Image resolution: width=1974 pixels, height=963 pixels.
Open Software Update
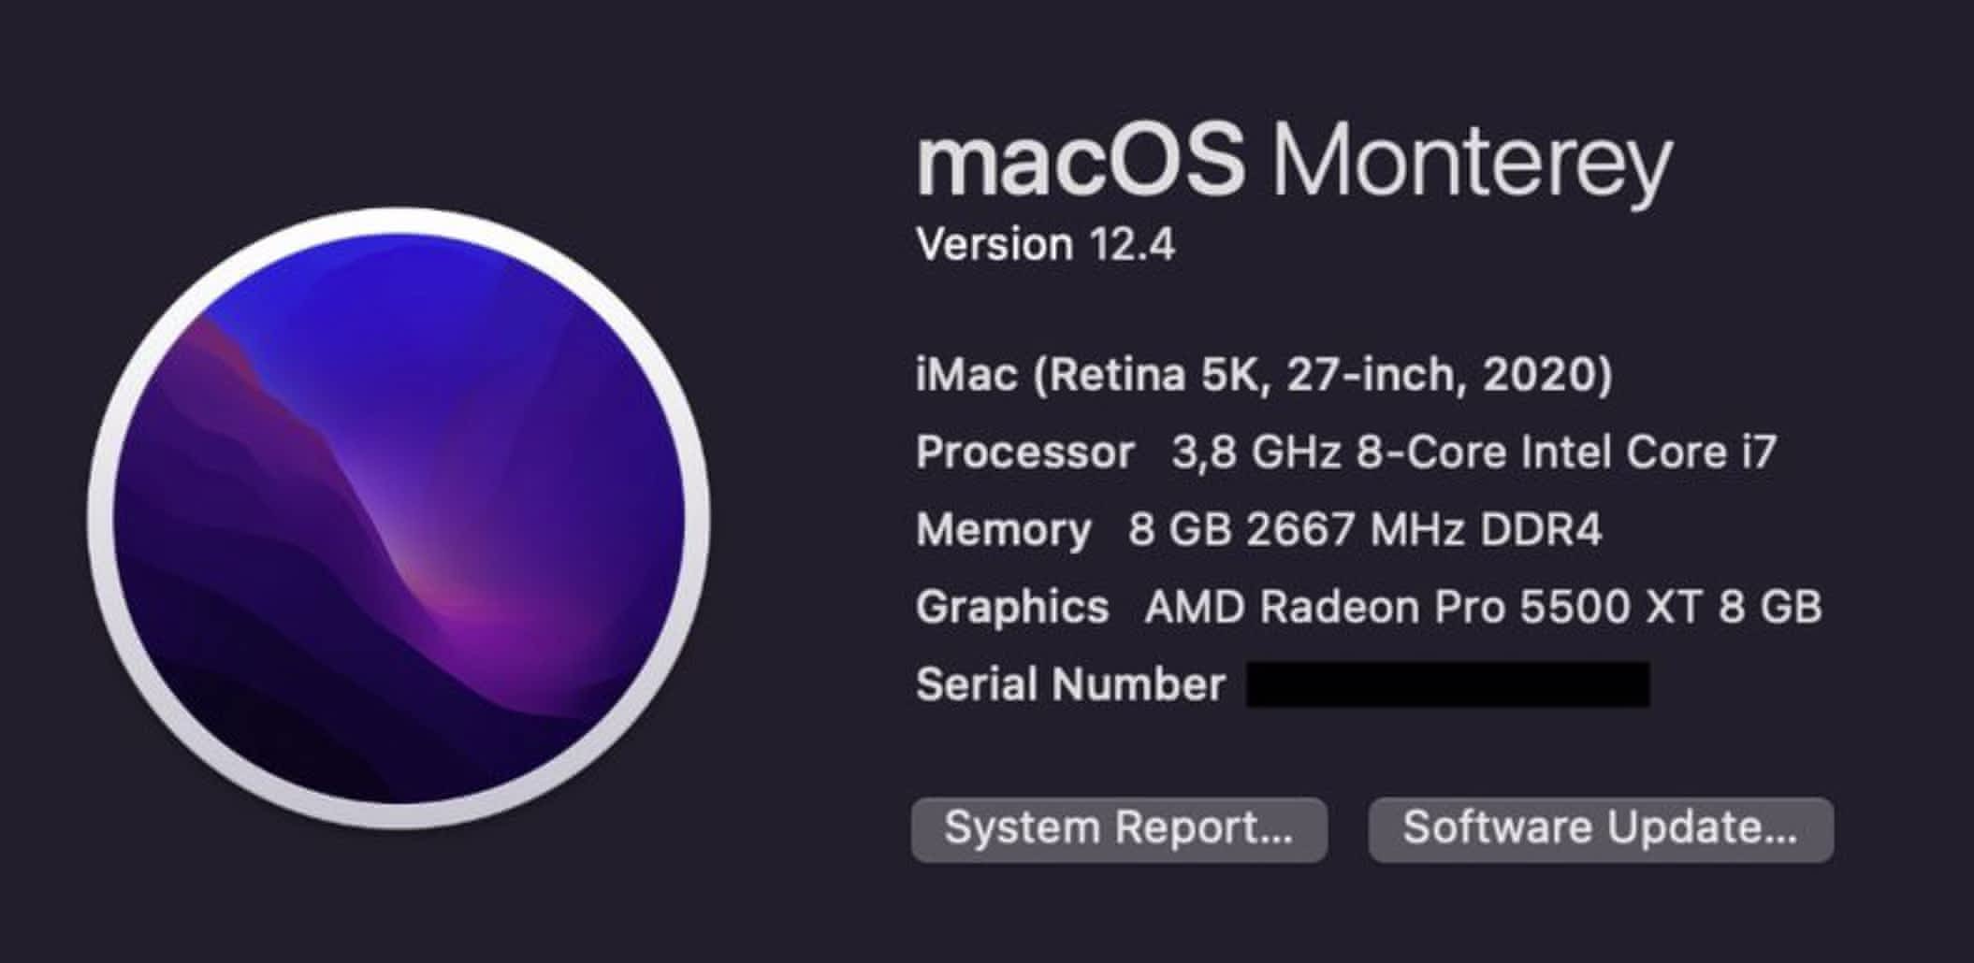pos(1600,829)
